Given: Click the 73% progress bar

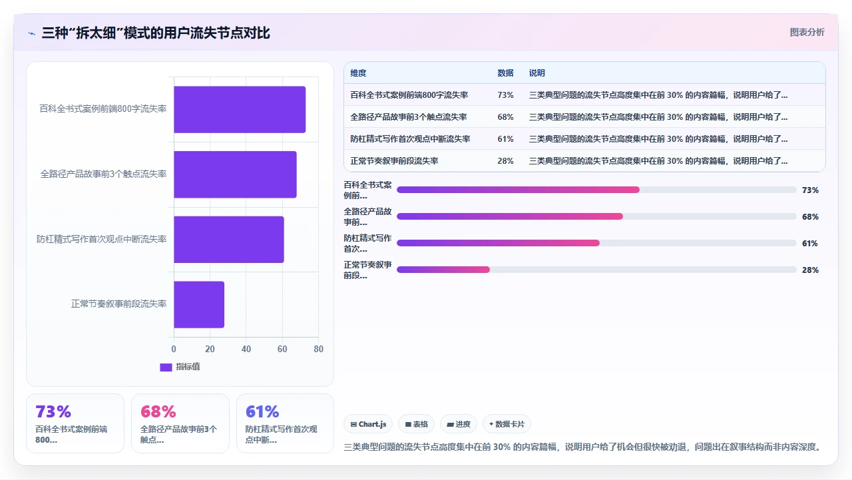Looking at the screenshot, I should click(596, 190).
